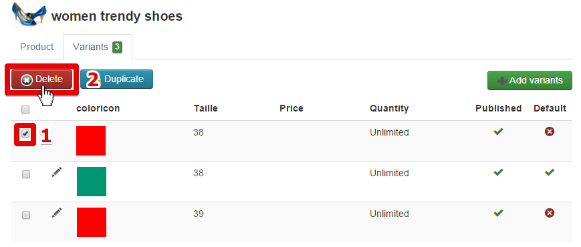Click the red swatch of size 39 variant
581x247 pixels.
pyautogui.click(x=92, y=222)
